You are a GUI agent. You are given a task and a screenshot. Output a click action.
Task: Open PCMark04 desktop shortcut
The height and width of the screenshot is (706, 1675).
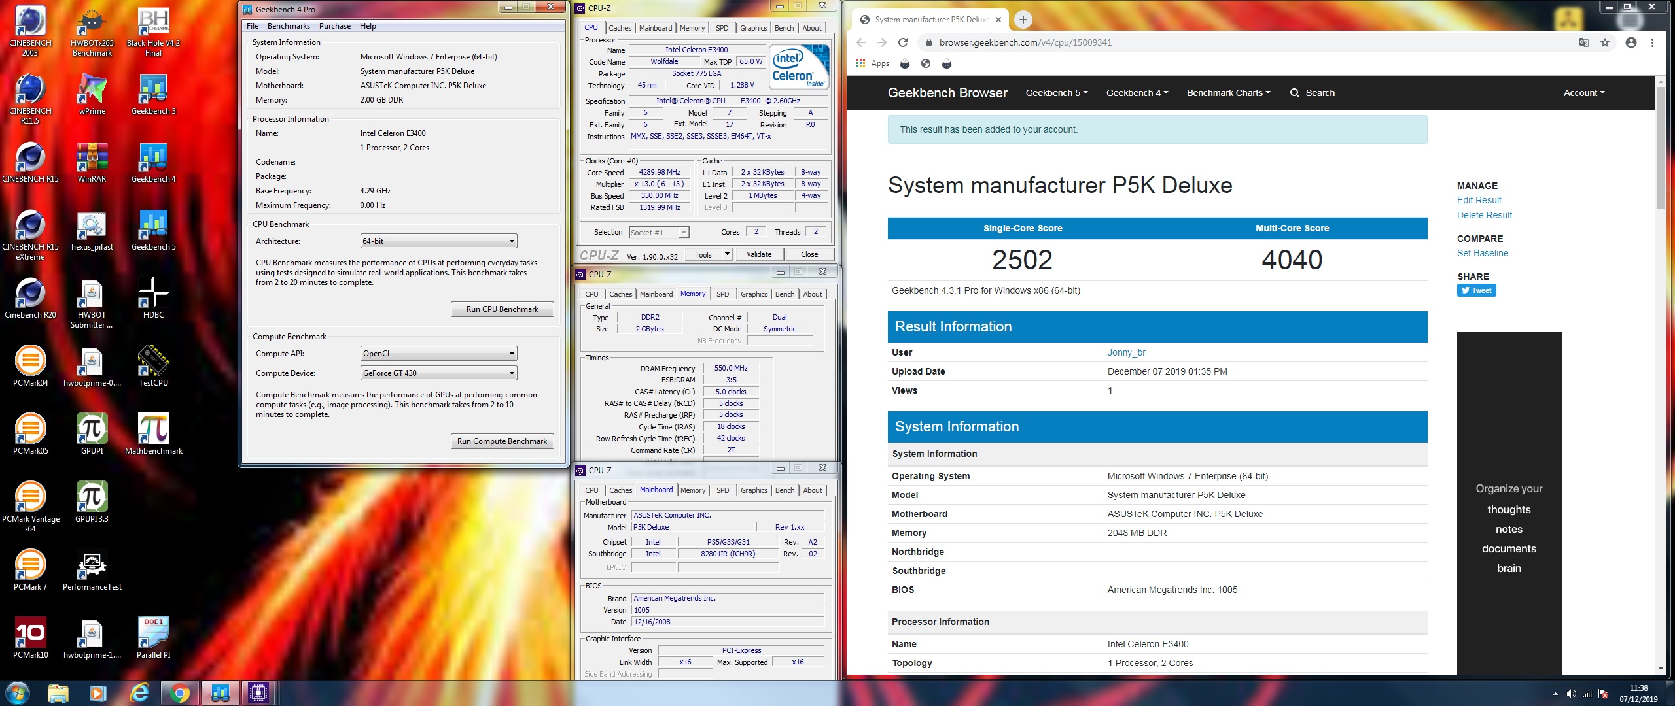tap(30, 366)
